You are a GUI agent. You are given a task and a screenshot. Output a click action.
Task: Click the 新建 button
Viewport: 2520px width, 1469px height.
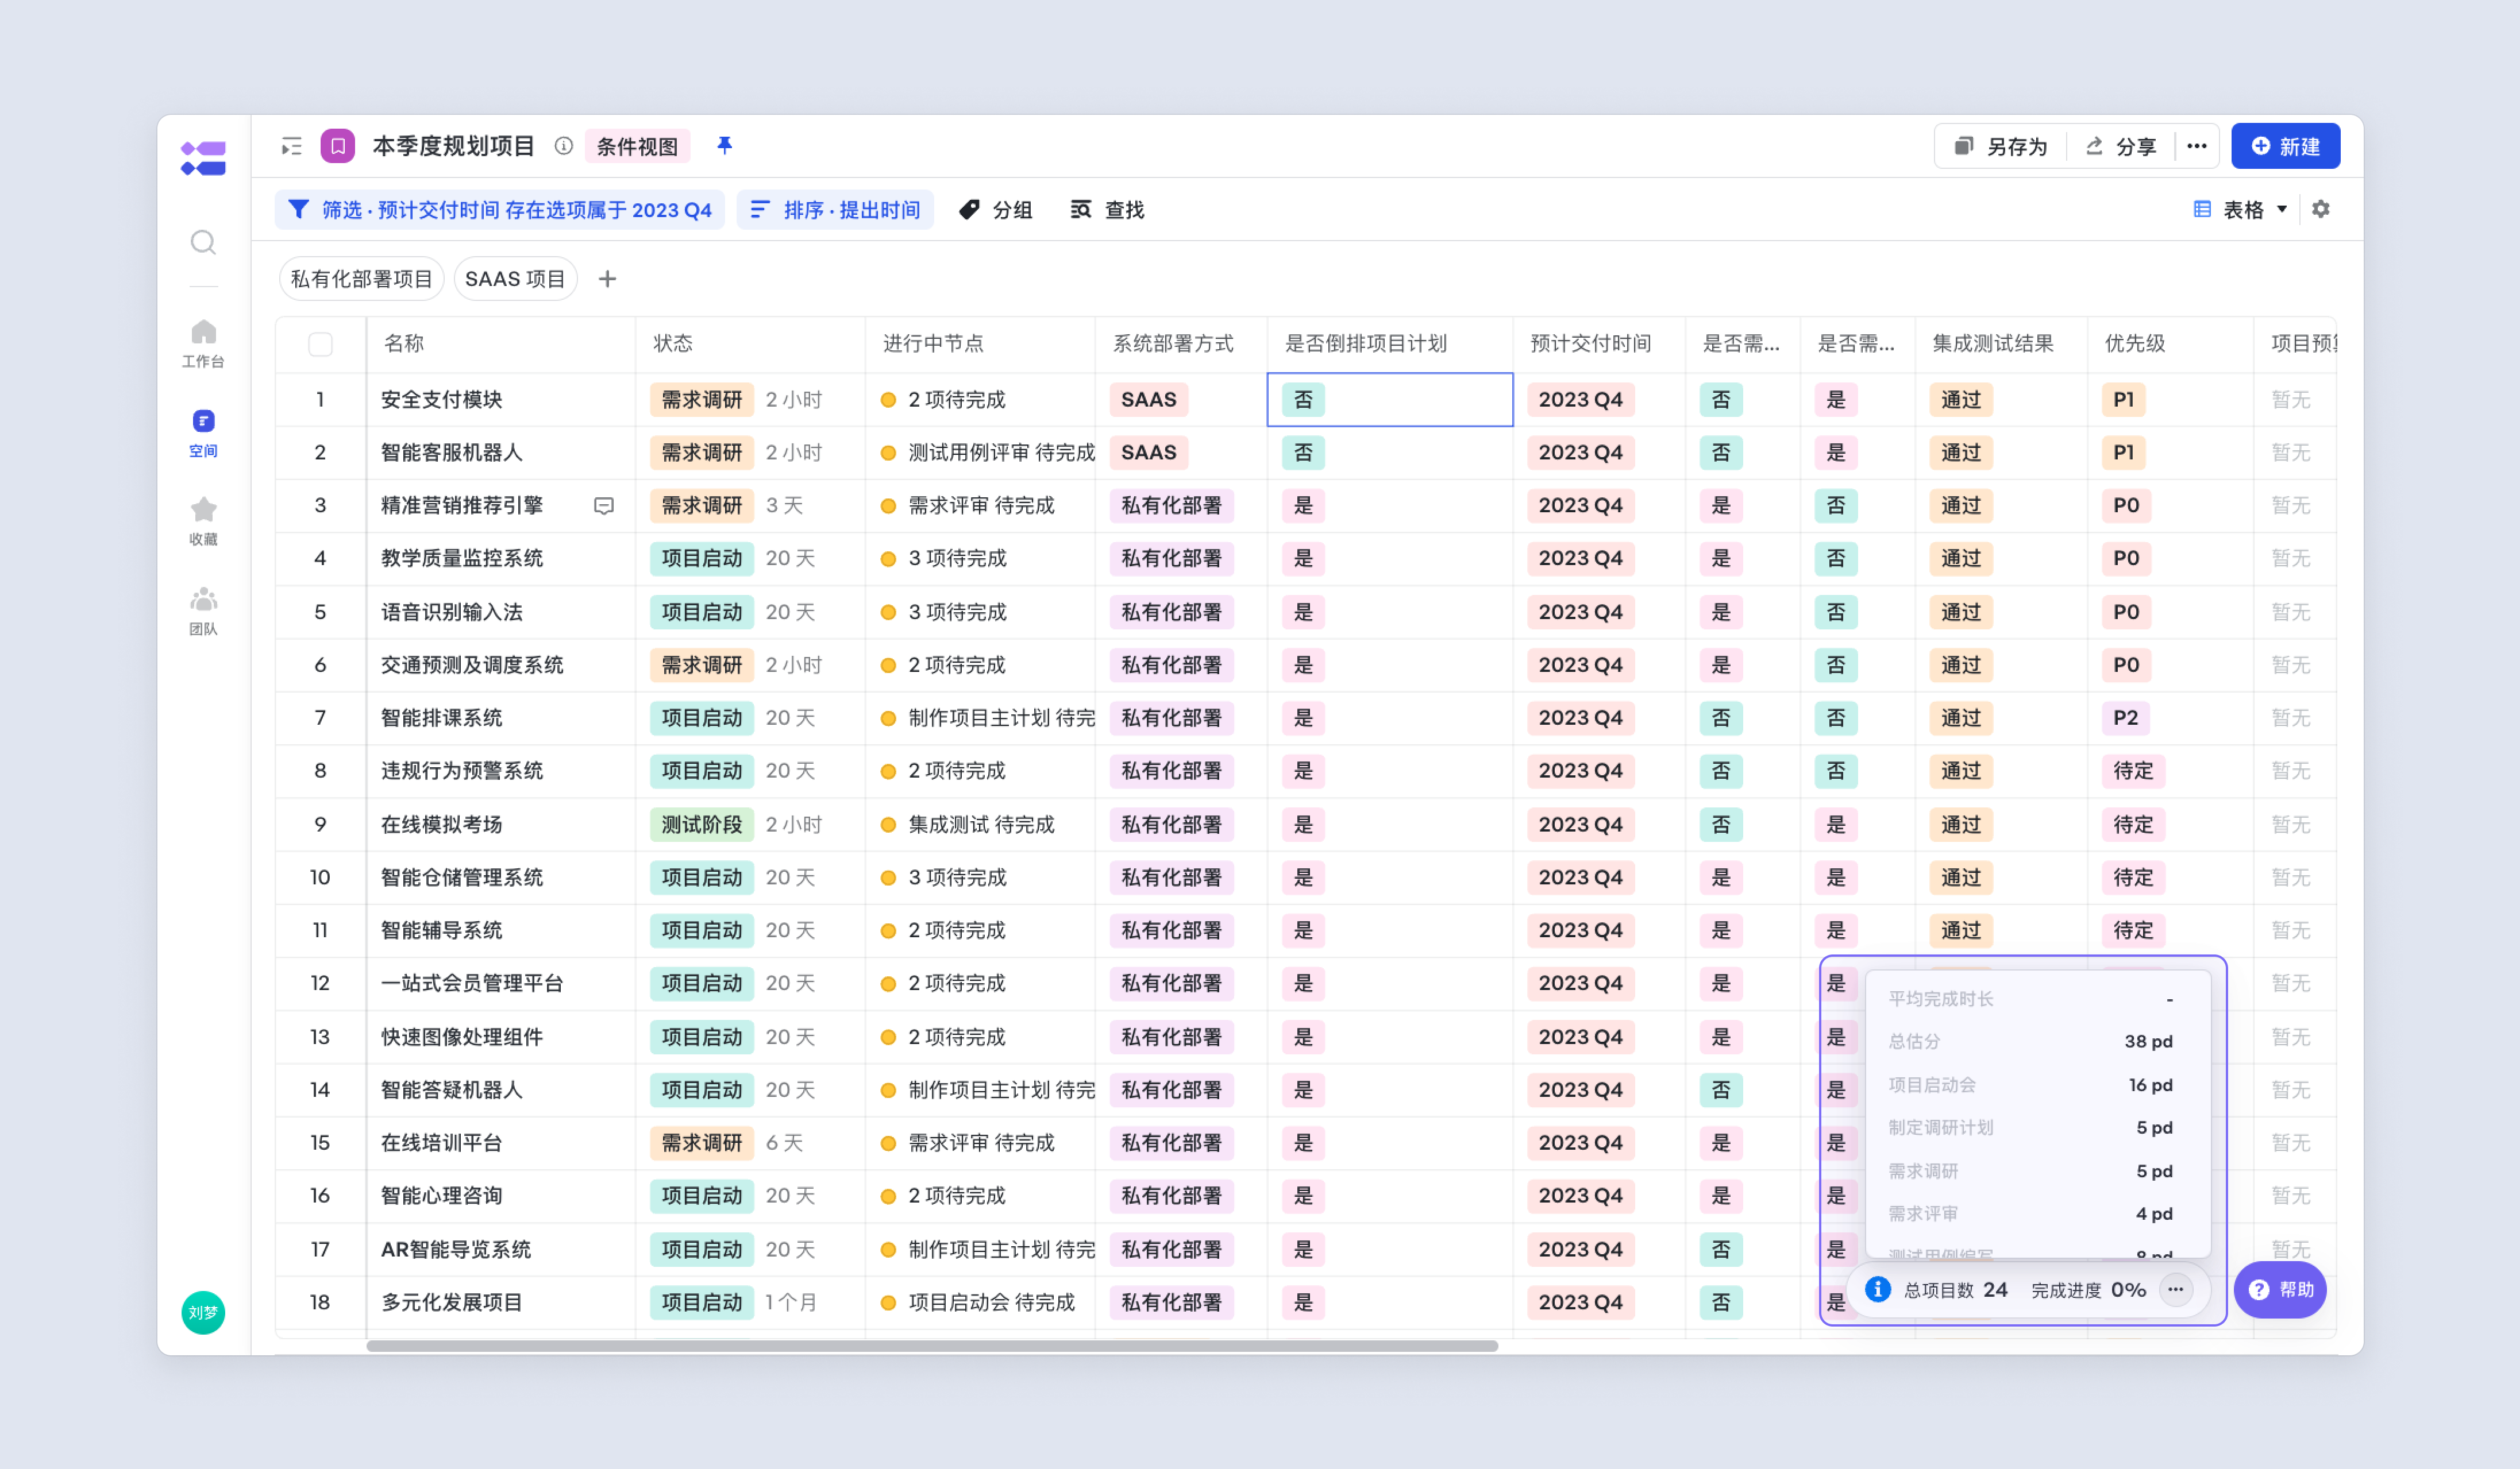point(2285,146)
